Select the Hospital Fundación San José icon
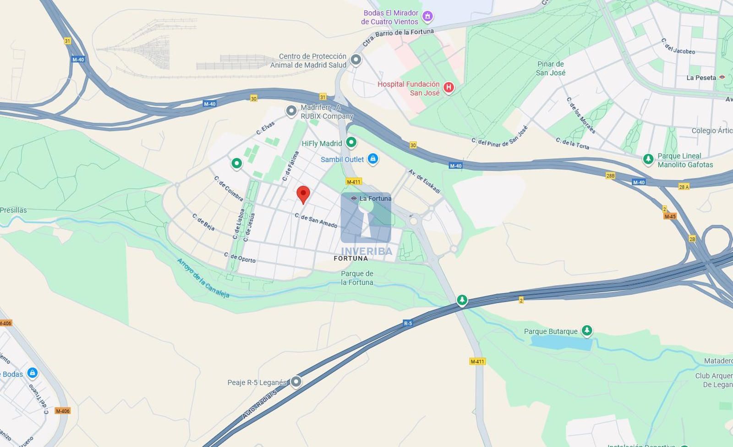 point(449,88)
